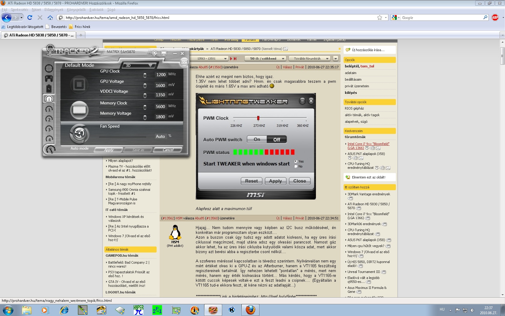Click the GPU Voltage 1600 value field
The height and width of the screenshot is (316, 505).
pyautogui.click(x=161, y=85)
